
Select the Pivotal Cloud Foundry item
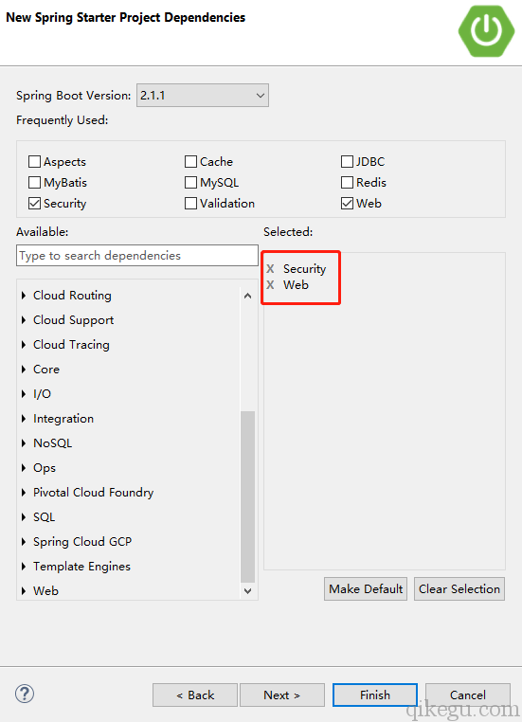[93, 493]
